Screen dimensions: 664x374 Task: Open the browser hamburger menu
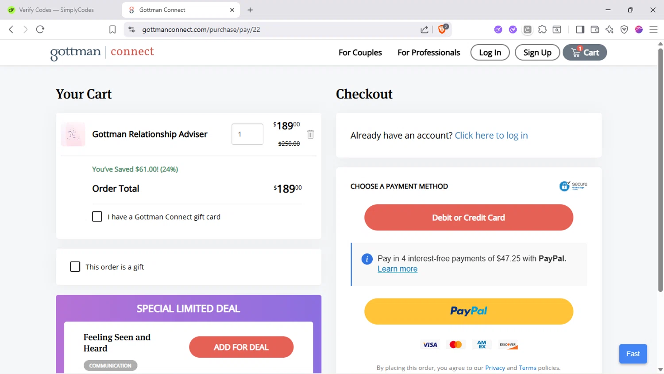(653, 30)
